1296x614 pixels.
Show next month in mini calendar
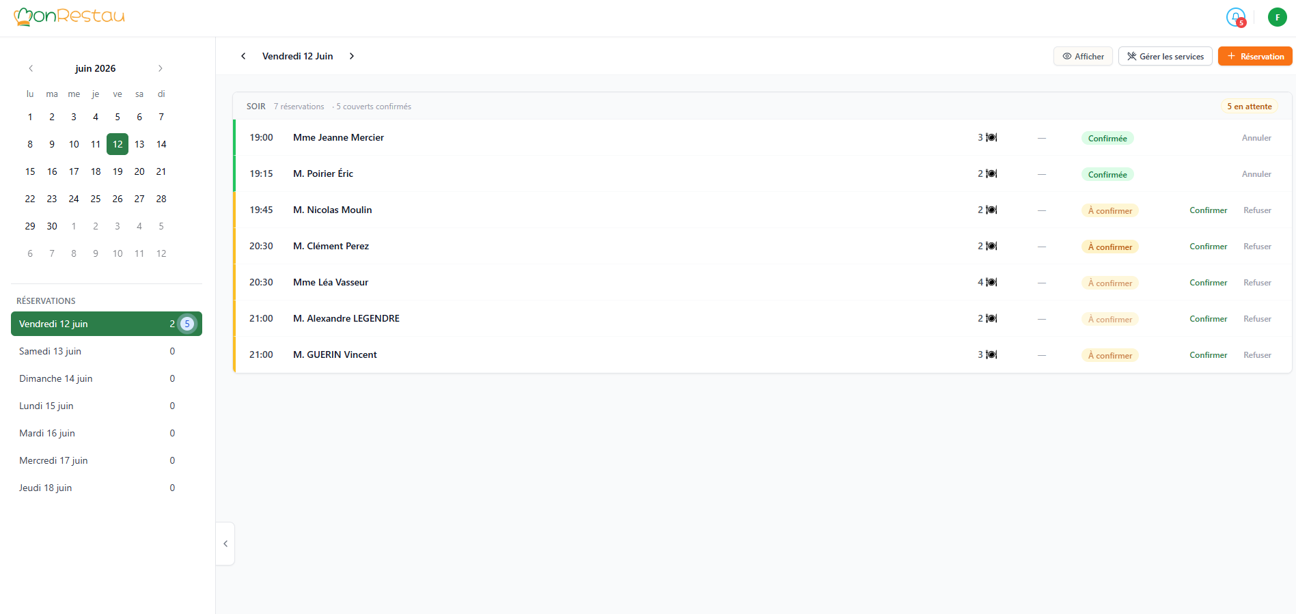tap(161, 68)
